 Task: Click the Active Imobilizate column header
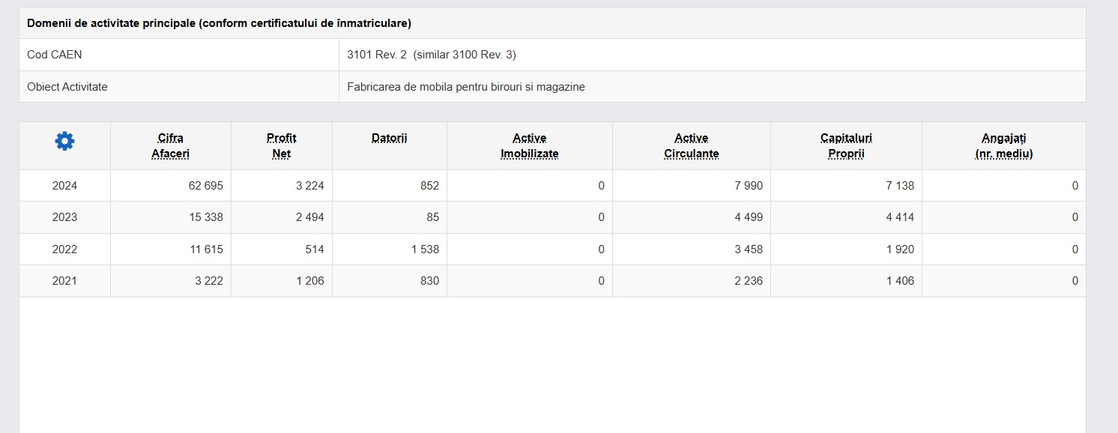(529, 146)
